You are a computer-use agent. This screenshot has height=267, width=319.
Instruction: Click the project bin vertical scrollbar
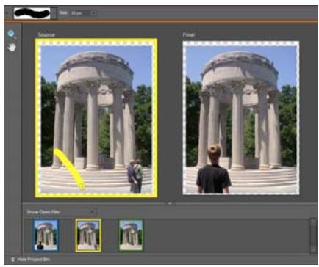point(313,235)
